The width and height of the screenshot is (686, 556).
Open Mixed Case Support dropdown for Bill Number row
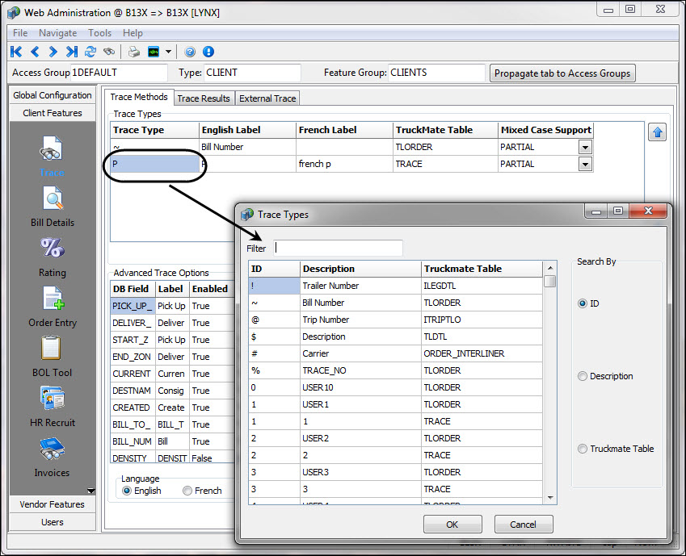click(x=585, y=147)
